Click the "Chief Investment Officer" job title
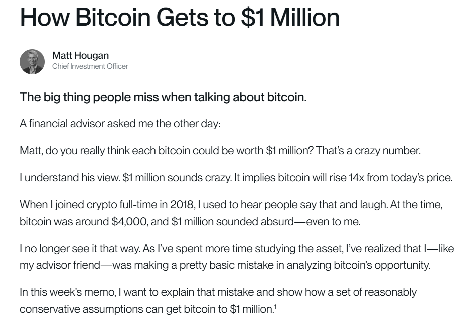464x321 pixels. (x=90, y=66)
